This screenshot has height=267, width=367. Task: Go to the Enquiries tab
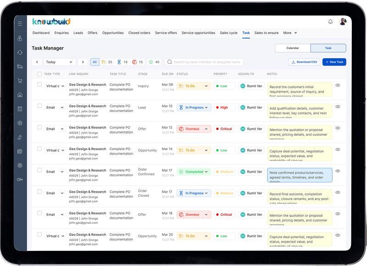[x=61, y=33]
